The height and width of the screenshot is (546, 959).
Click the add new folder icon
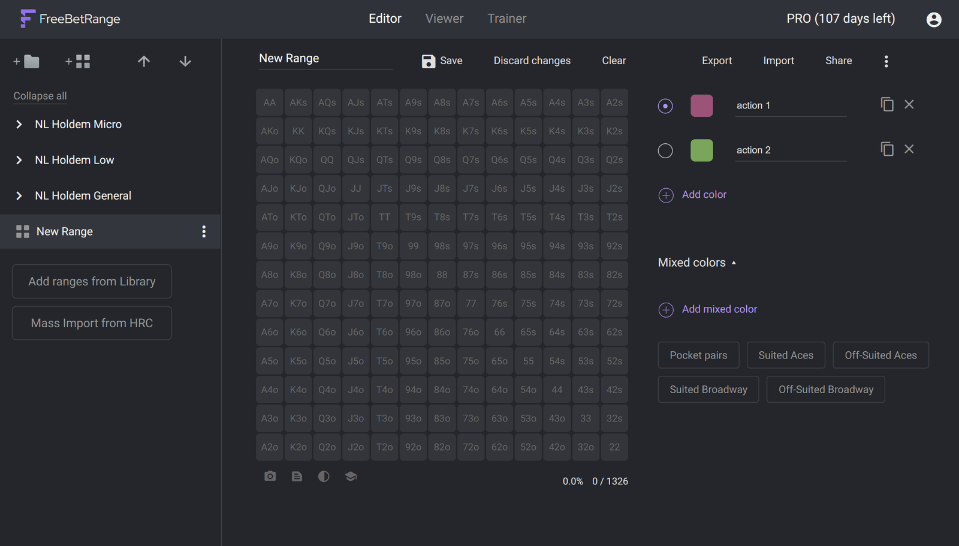(x=26, y=61)
